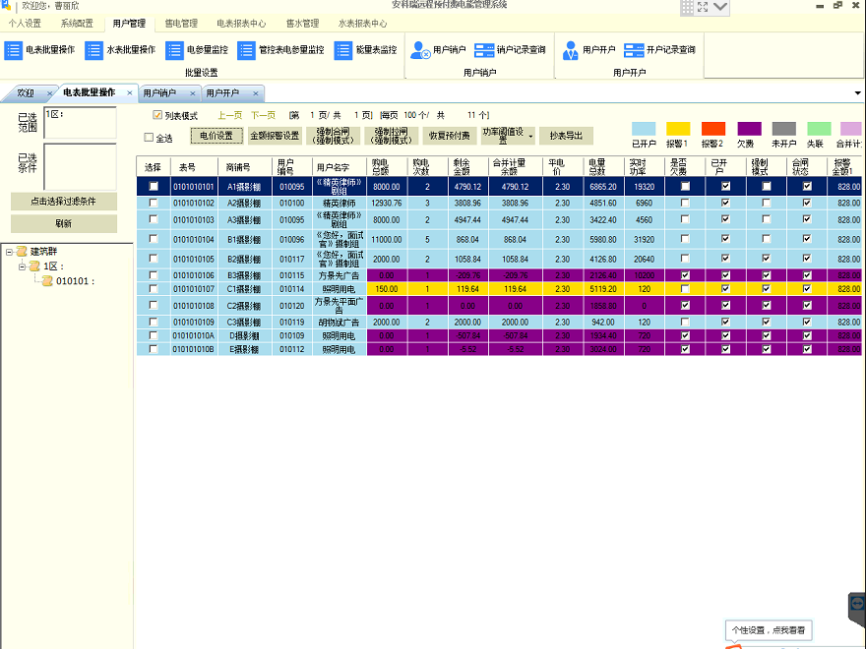The width and height of the screenshot is (866, 649).
Task: Open 管控表电参量监控 ribbon icon
Action: pyautogui.click(x=246, y=50)
